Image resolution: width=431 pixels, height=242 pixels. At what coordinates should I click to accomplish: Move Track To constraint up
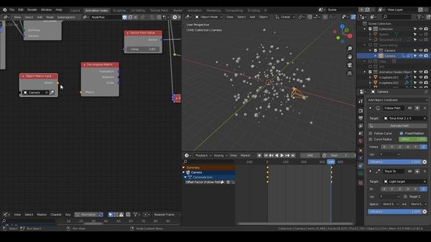pyautogui.click(x=418, y=171)
